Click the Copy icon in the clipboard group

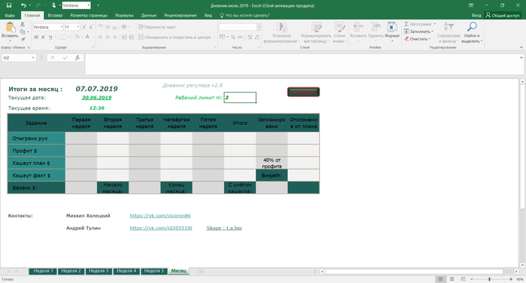pos(23,32)
